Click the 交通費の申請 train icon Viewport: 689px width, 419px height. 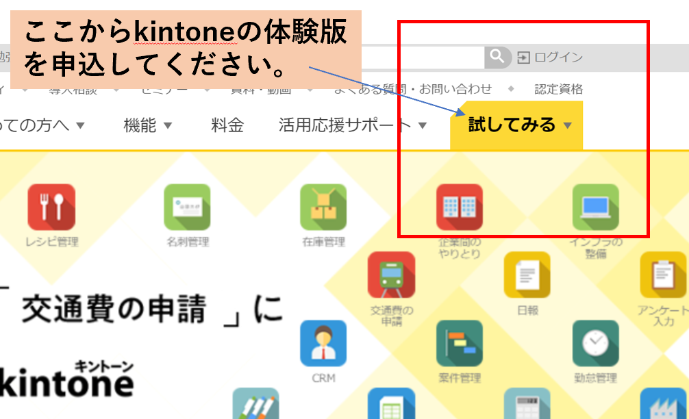pos(392,275)
